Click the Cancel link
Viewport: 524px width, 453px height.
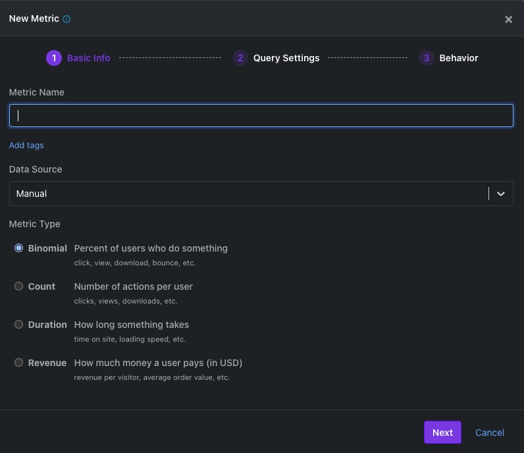pyautogui.click(x=490, y=433)
